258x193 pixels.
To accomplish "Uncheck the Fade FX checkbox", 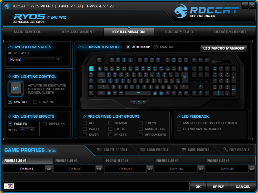I will [x=10, y=124].
